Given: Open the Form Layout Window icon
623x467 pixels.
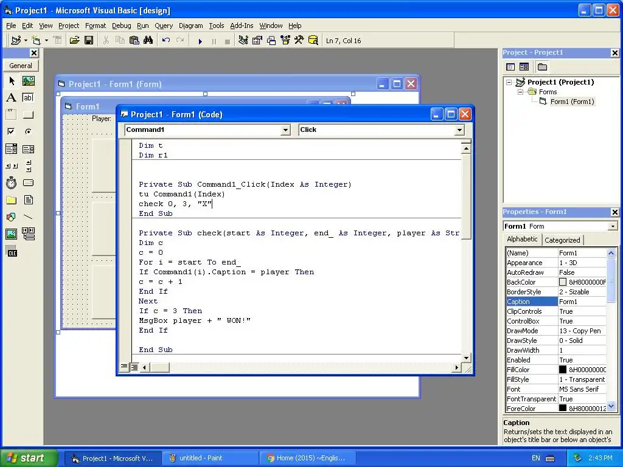Looking at the screenshot, I should (271, 41).
